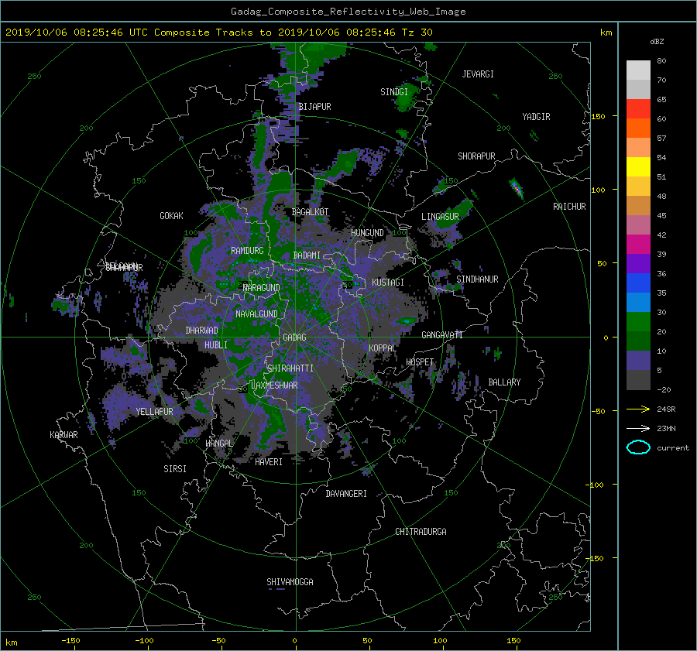Image resolution: width=697 pixels, height=651 pixels.
Task: Click the NARAGUND city label
Action: click(x=262, y=288)
